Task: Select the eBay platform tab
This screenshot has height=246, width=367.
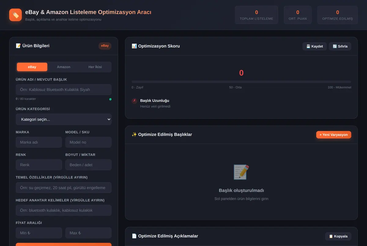Action: coord(32,67)
